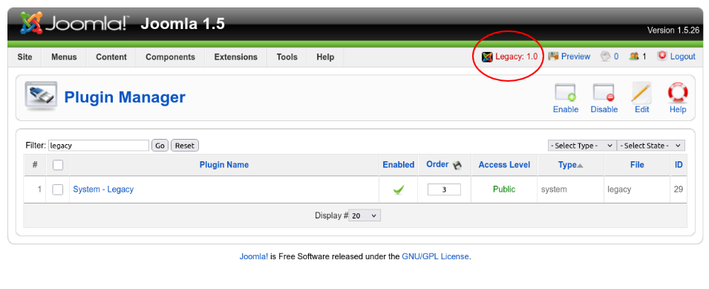Click the 'system' type cell text
709x289 pixels.
click(x=554, y=189)
